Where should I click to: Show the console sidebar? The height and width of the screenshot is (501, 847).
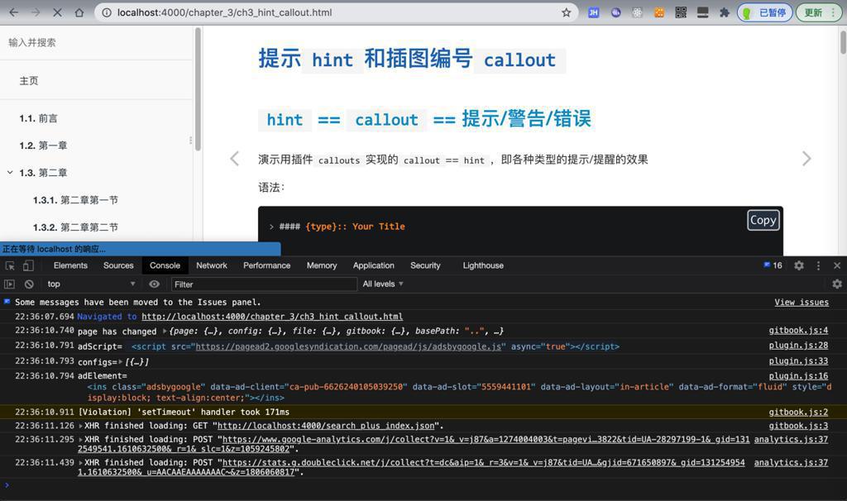[x=9, y=284]
